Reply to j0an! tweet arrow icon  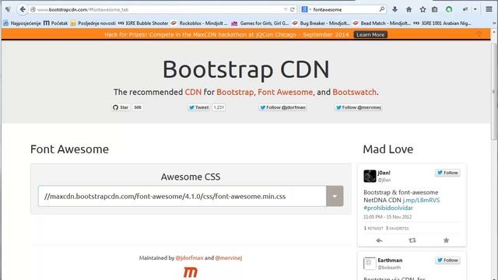379,240
